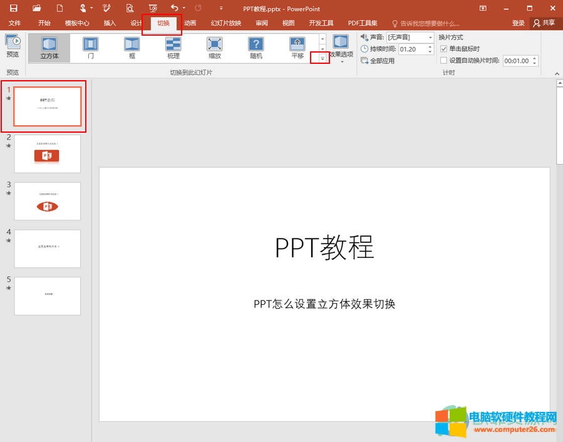Open the 声音 sound dropdown

point(431,38)
